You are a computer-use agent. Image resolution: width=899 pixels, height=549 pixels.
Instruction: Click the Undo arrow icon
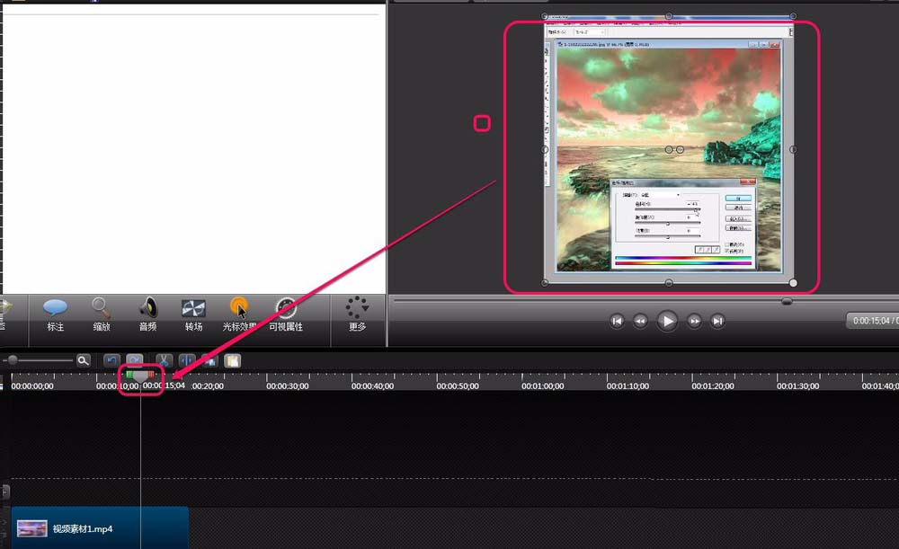[x=111, y=360]
